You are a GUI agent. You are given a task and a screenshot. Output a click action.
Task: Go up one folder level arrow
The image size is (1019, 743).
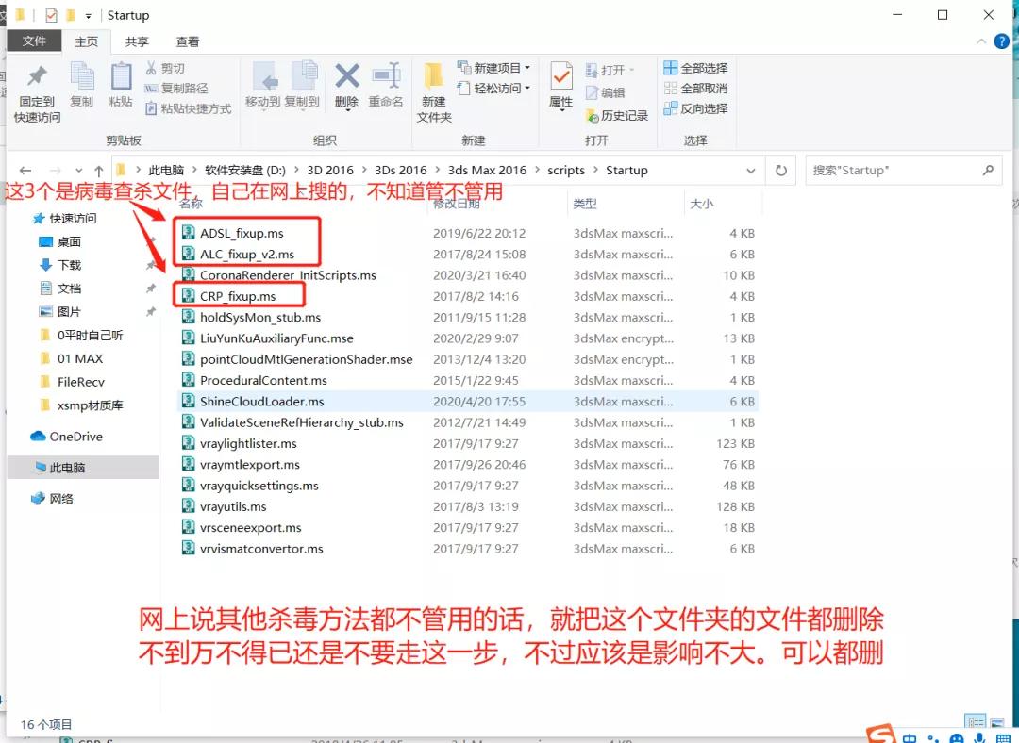click(99, 170)
